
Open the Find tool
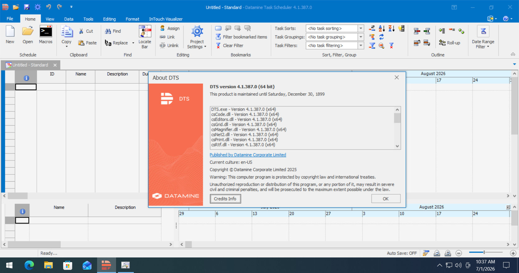click(x=113, y=31)
